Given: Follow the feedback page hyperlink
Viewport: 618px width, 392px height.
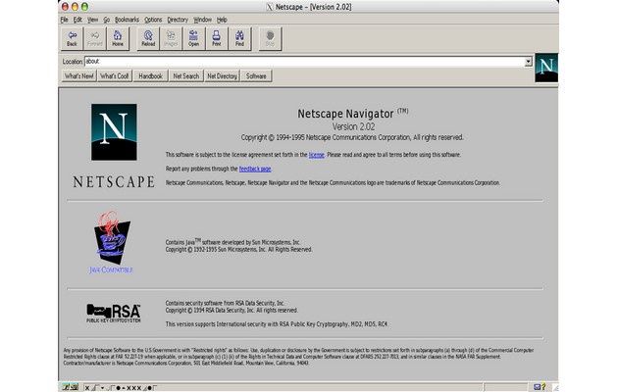Looking at the screenshot, I should pos(255,169).
